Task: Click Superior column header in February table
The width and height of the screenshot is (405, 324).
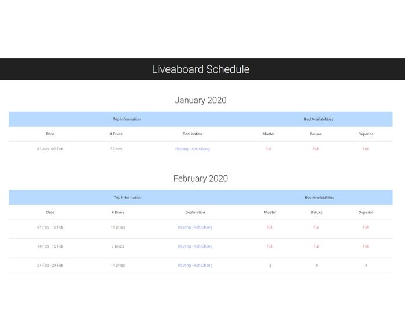Action: pyautogui.click(x=366, y=212)
